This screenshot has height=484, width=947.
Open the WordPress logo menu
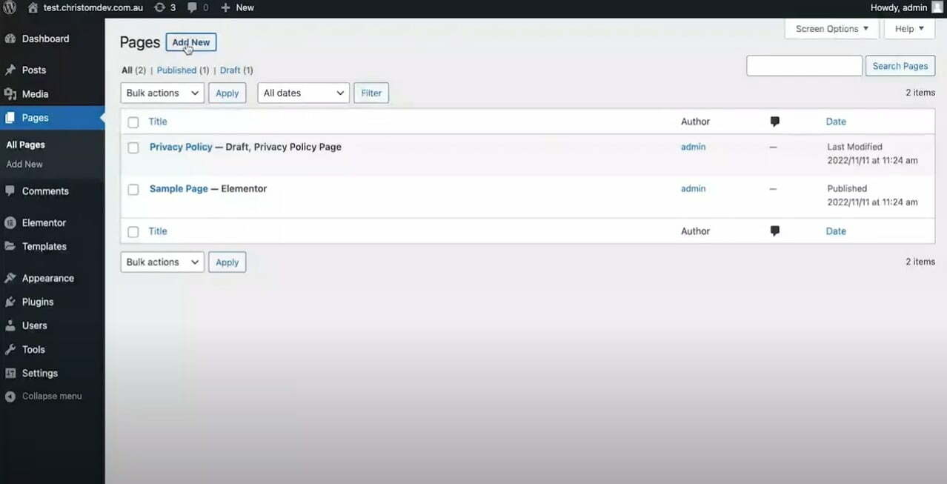[x=10, y=7]
